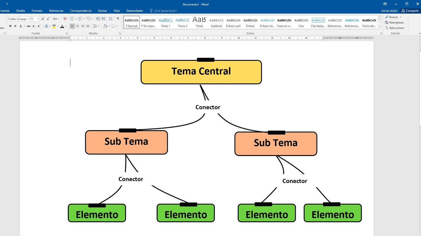
Task: Apply borders icon
Action: click(x=113, y=26)
